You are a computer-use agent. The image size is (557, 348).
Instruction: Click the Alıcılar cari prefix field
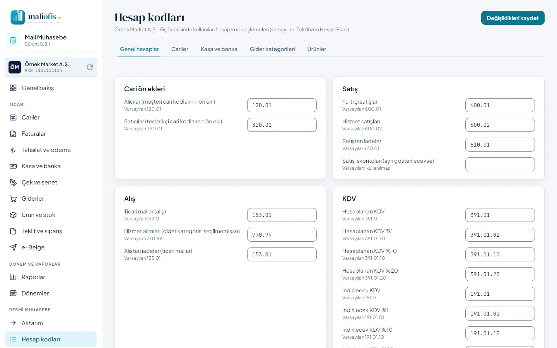click(x=282, y=105)
